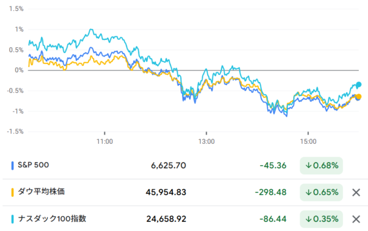The height and width of the screenshot is (231, 368).
Task: Click the Nasdaq ↓0.35% change badge
Action: pyautogui.click(x=322, y=219)
